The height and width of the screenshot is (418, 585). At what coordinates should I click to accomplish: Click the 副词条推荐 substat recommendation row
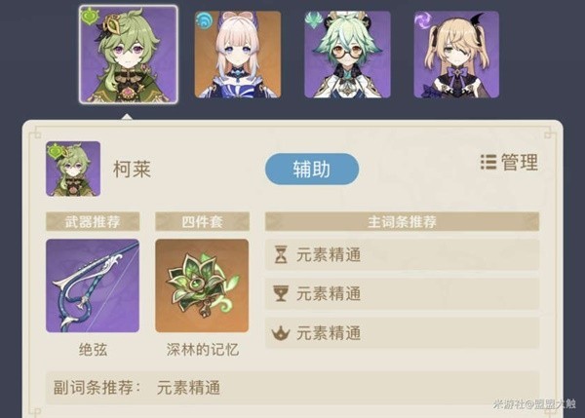pos(292,388)
